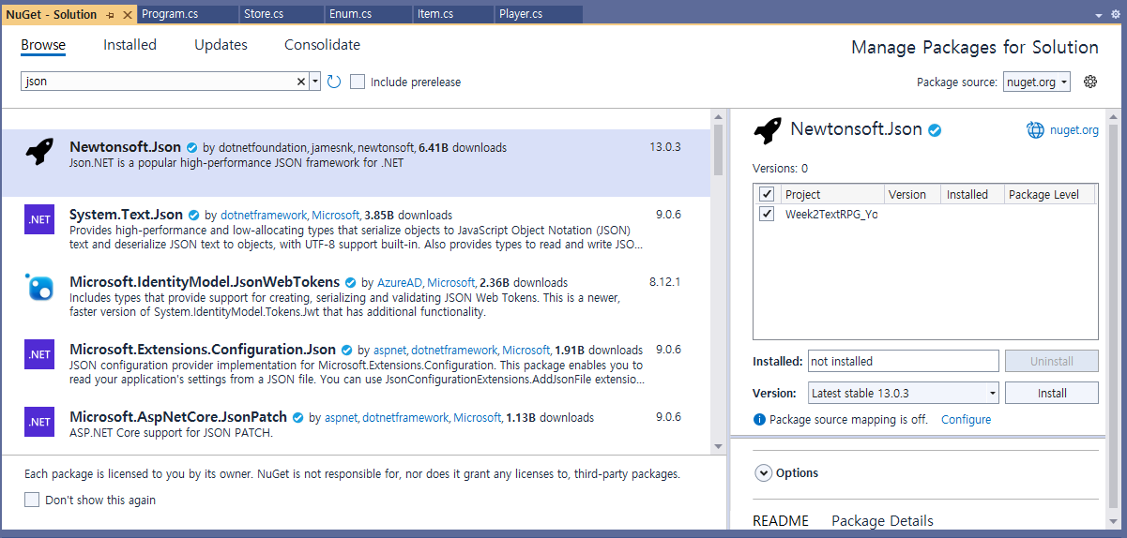Open the Version dropdown Latest stable 13.0.3
1127x538 pixels.
[x=903, y=393]
